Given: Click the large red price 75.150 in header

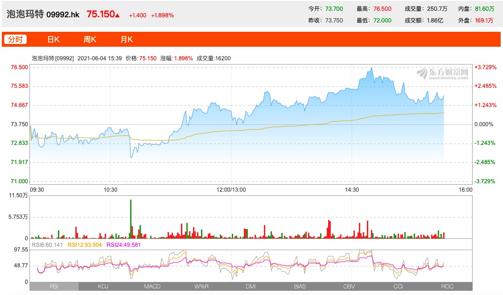Looking at the screenshot, I should point(101,14).
